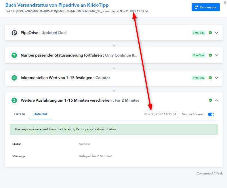The height and width of the screenshot is (188, 227).
Task: Click the green filter icon for Statusänderung step
Action: [14, 55]
